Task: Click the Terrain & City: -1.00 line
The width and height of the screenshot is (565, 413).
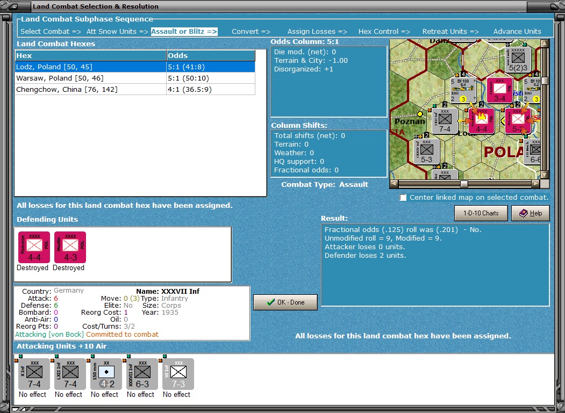Action: click(x=311, y=61)
